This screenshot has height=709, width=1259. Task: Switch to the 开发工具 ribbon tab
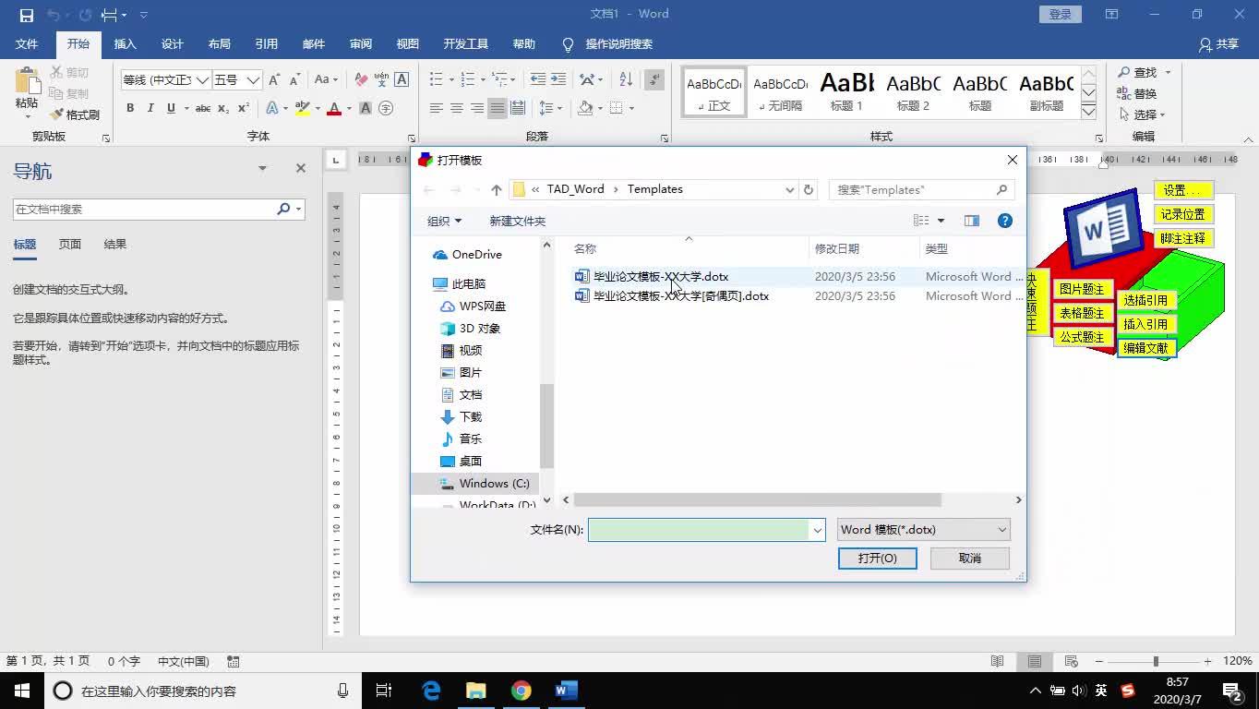coord(465,43)
